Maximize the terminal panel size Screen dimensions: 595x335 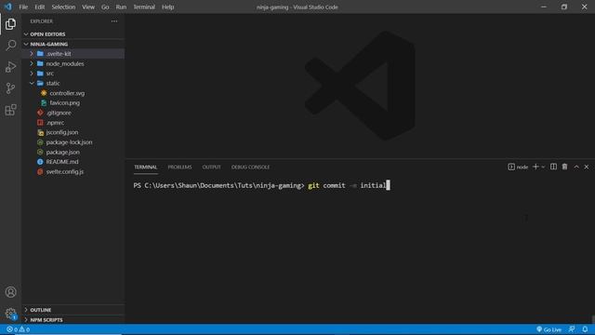(x=576, y=167)
